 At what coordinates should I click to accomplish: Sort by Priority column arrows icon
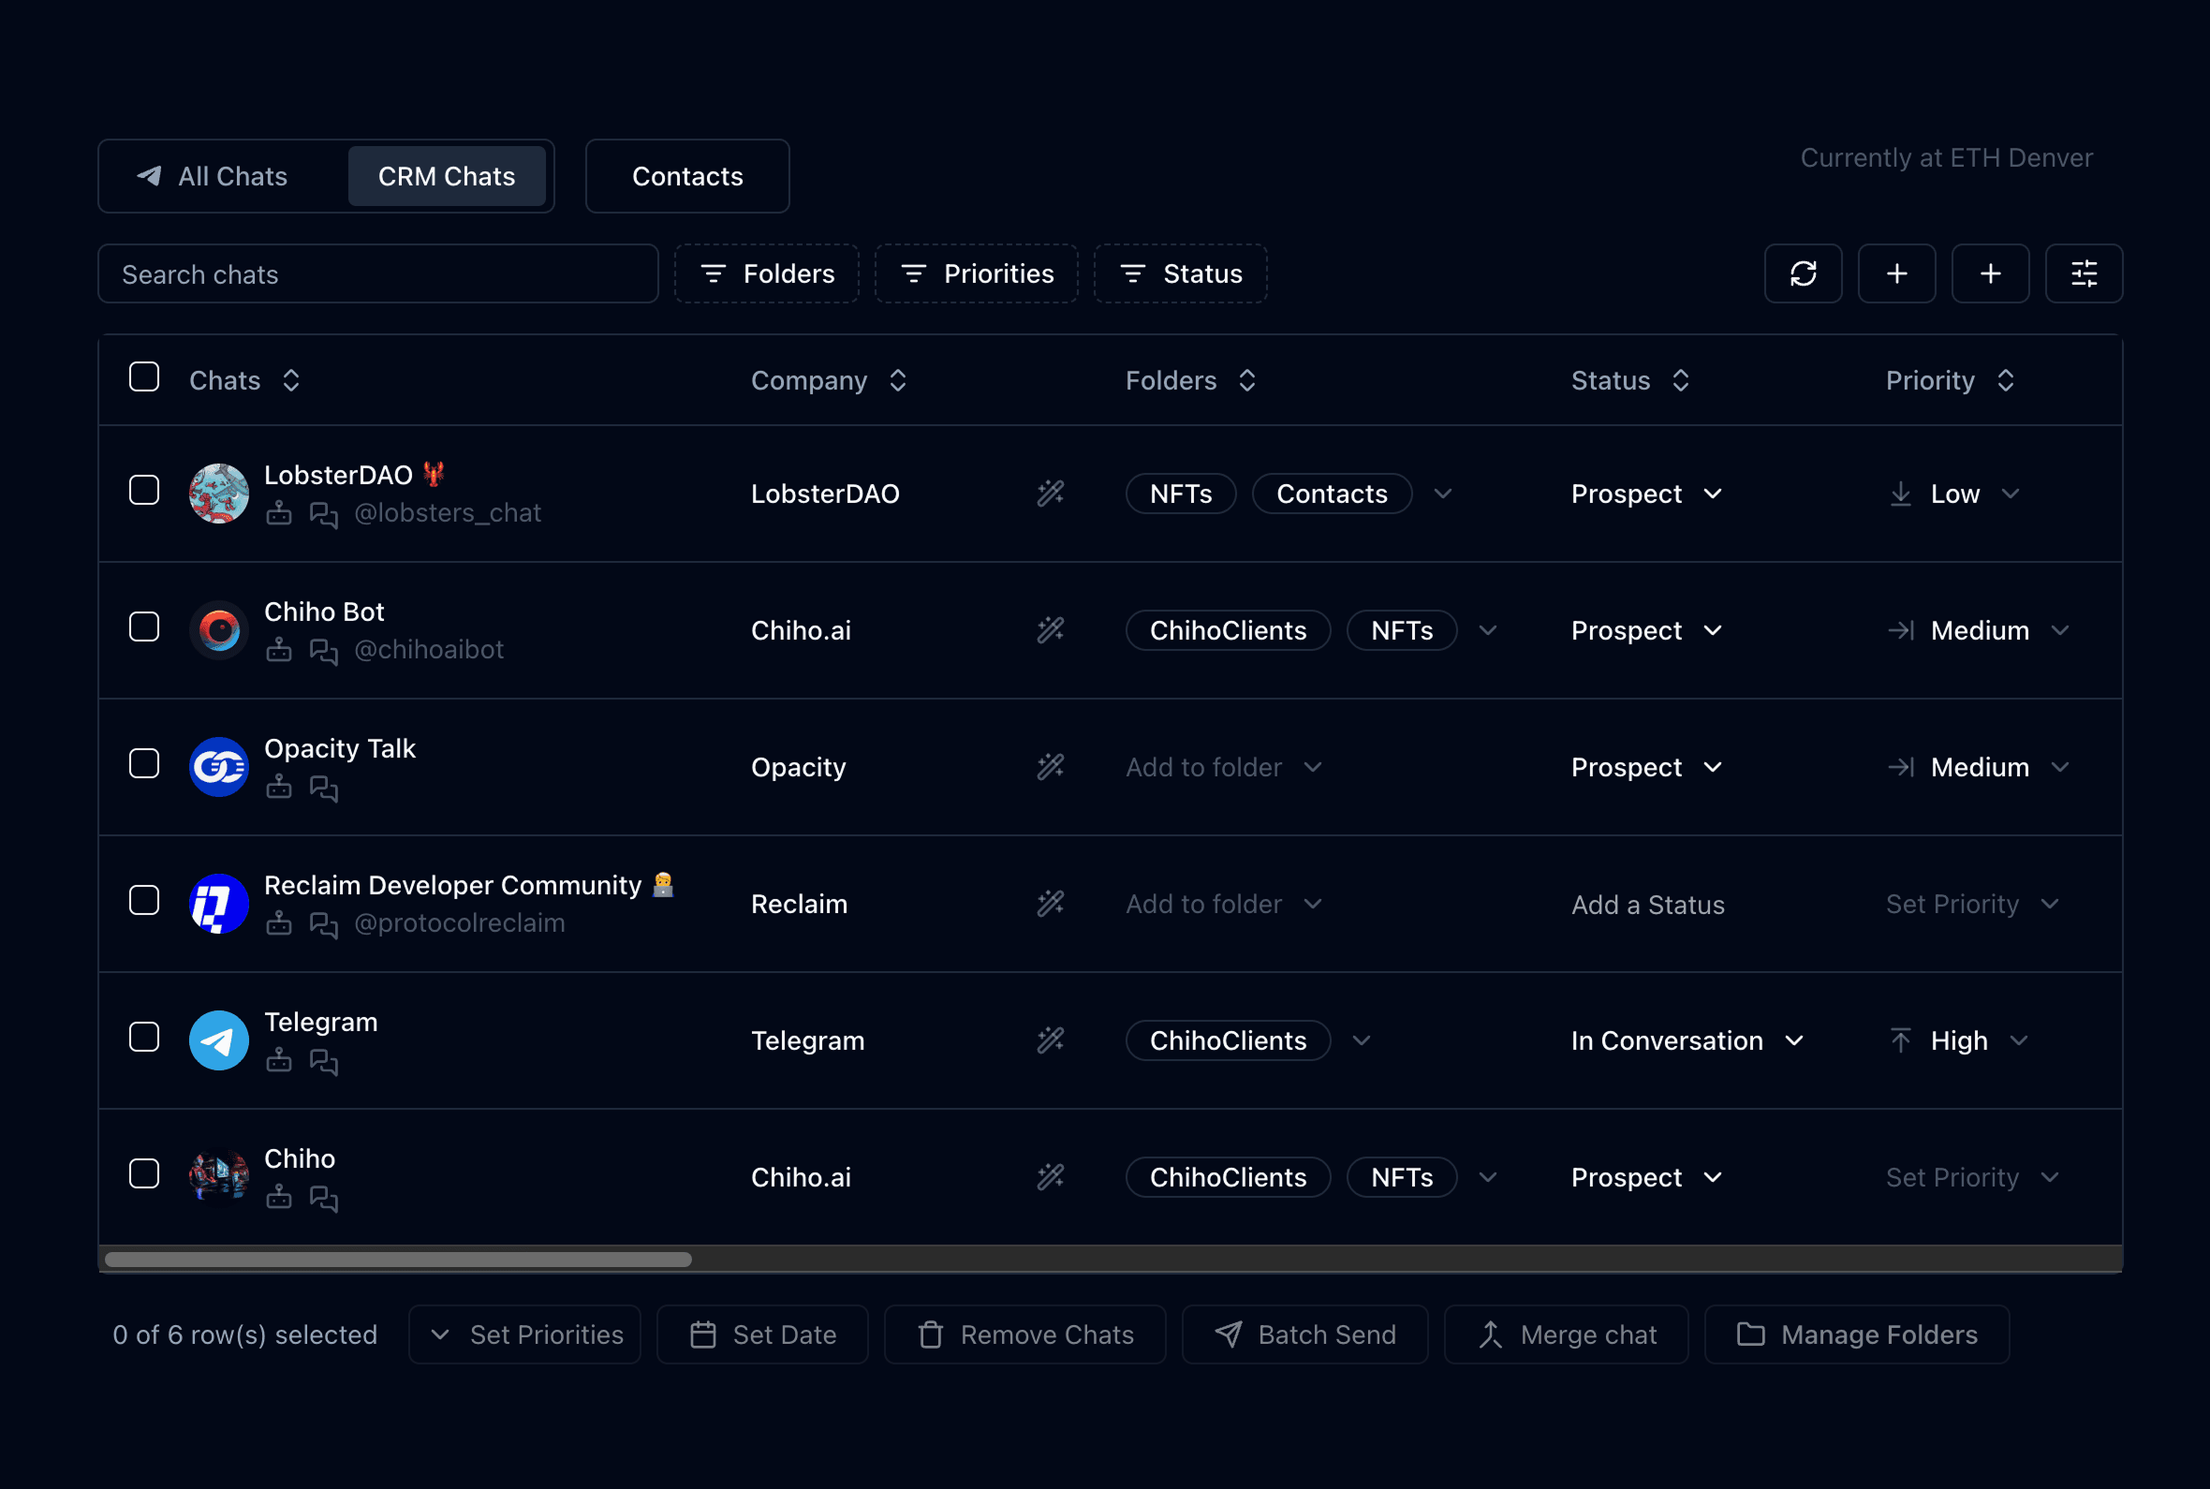pos(2005,380)
